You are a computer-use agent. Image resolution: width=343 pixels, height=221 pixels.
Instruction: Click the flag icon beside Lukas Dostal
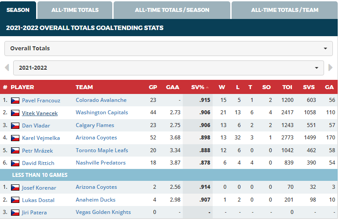tap(15, 200)
